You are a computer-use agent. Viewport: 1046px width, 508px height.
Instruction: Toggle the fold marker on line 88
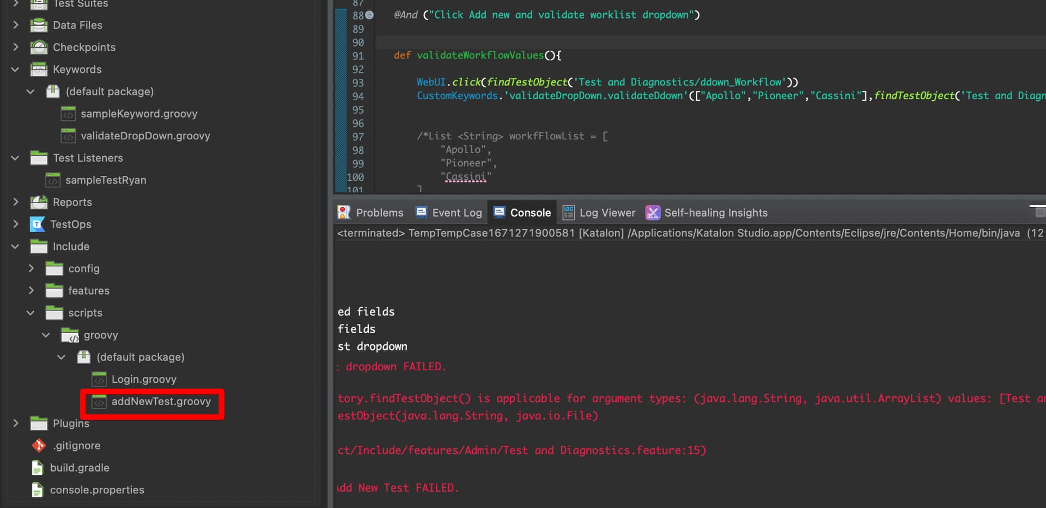pos(369,15)
